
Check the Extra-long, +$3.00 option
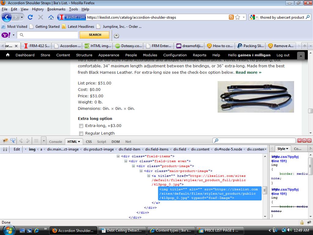[81, 126]
